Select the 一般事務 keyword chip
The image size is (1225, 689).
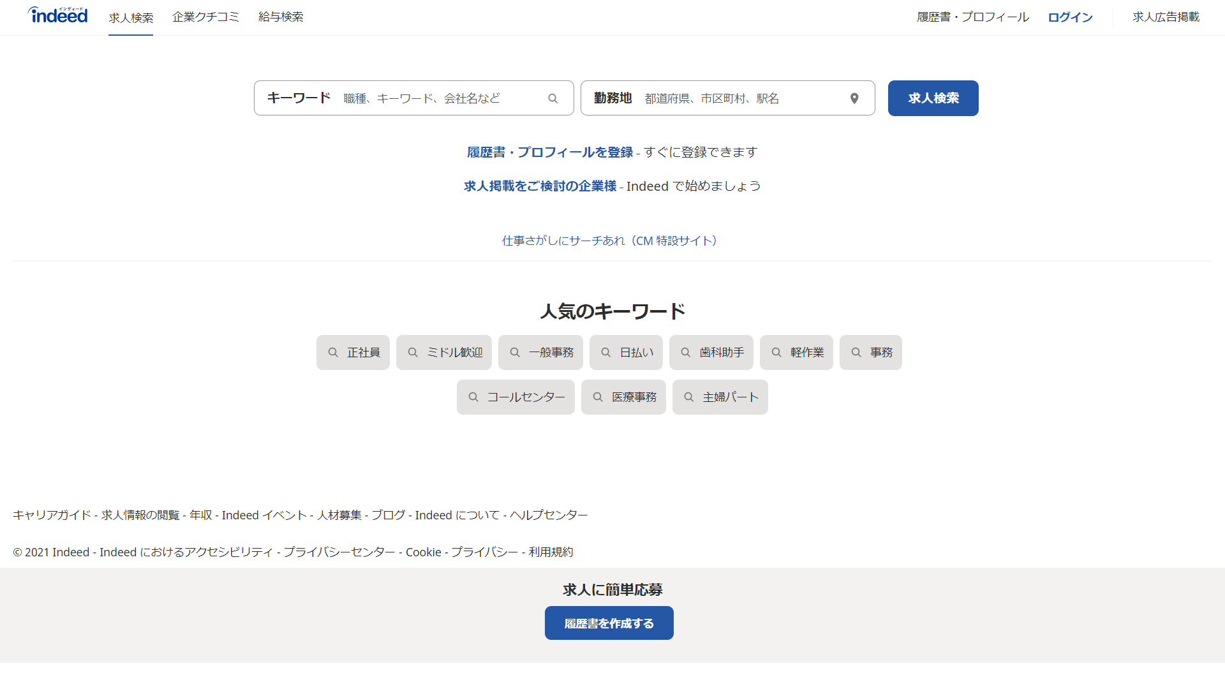click(x=540, y=352)
